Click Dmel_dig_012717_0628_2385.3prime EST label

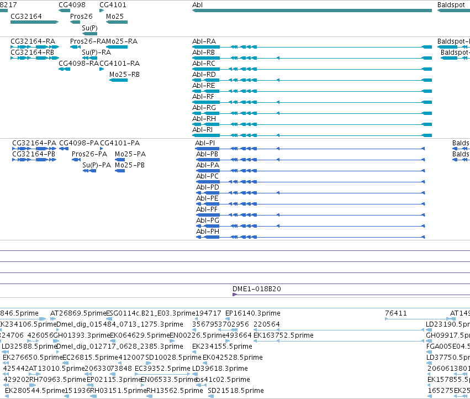pos(120,347)
